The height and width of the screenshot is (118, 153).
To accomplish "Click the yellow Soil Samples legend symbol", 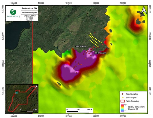I will pyautogui.click(x=123, y=97).
